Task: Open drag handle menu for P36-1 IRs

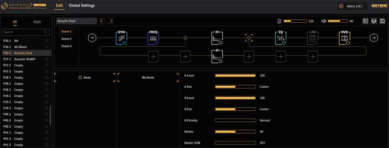Action: [47, 41]
